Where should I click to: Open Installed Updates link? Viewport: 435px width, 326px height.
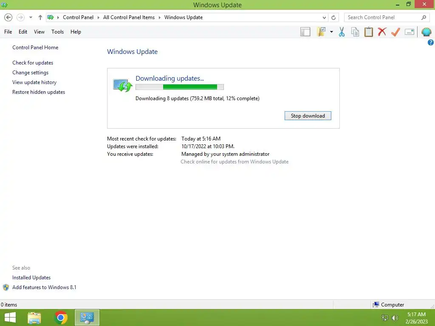31,278
